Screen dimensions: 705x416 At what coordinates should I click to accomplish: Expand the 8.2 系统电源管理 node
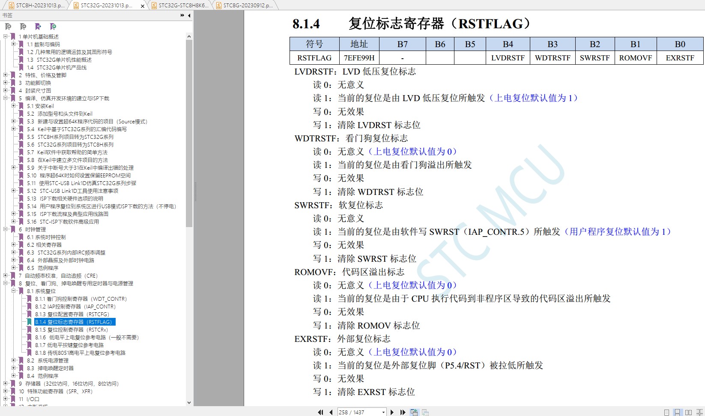[14, 360]
